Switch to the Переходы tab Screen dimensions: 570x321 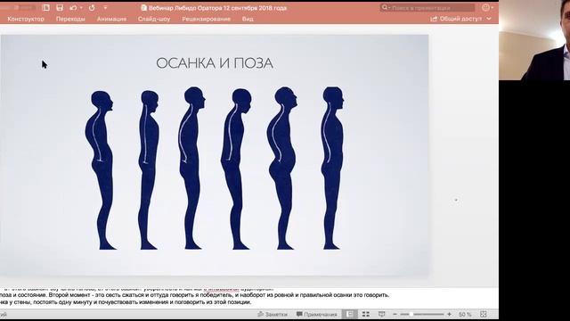pos(70,19)
